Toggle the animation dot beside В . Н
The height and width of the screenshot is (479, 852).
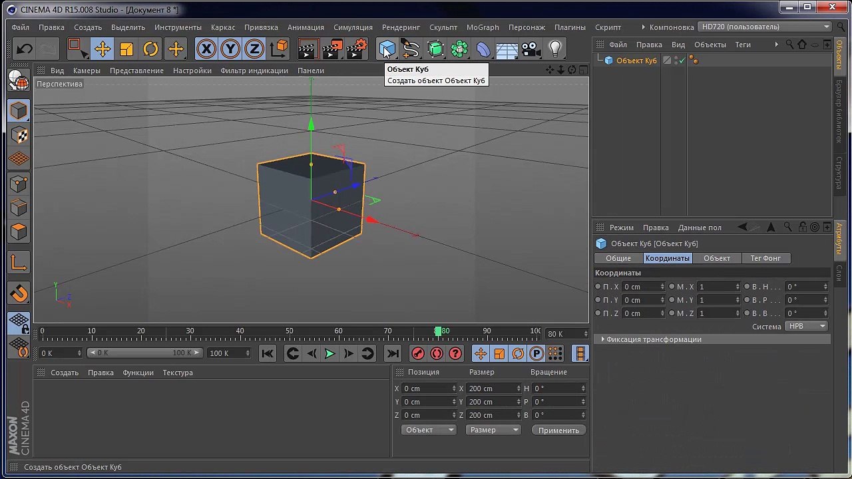tap(747, 287)
